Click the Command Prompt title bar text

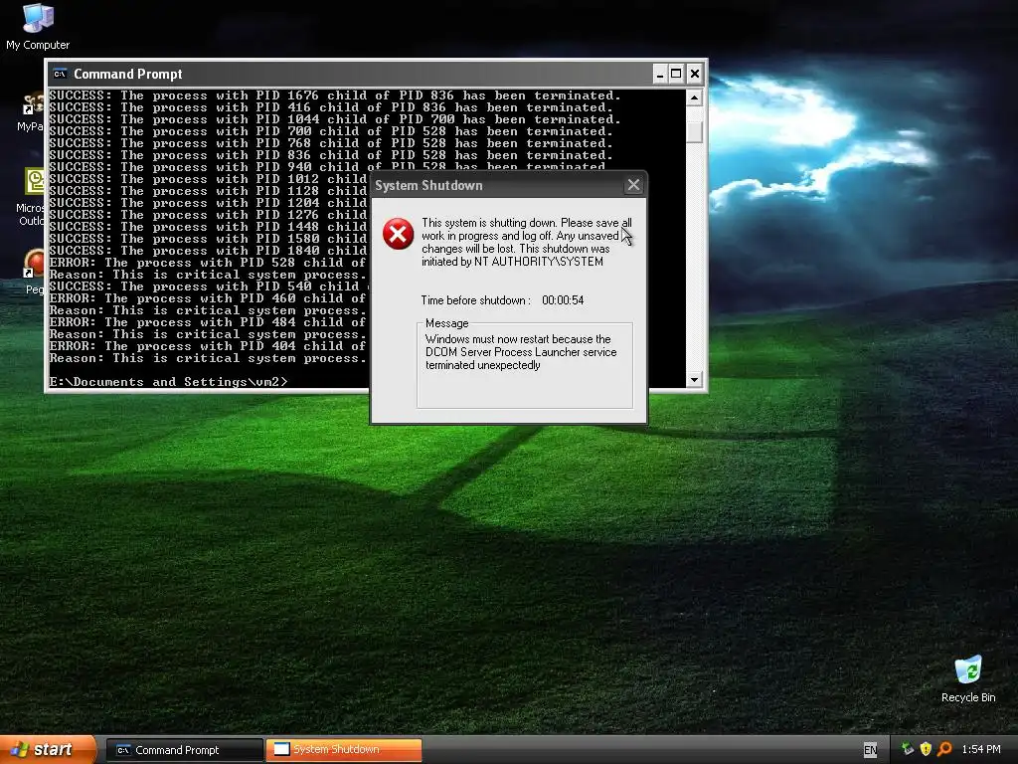(128, 74)
